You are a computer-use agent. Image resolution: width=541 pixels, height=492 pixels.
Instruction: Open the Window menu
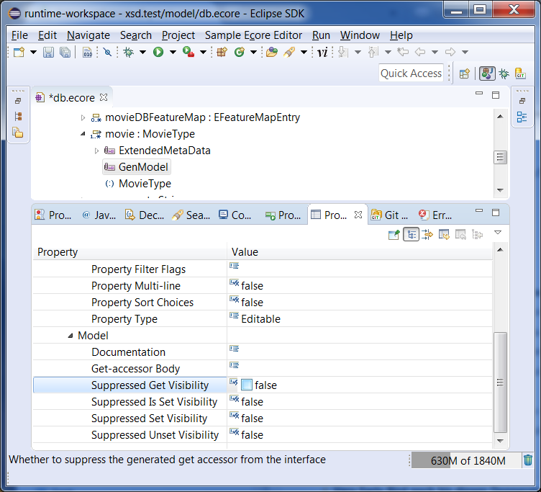coord(360,35)
